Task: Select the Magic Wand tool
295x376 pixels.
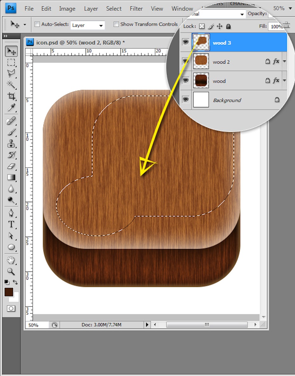Action: (x=11, y=85)
